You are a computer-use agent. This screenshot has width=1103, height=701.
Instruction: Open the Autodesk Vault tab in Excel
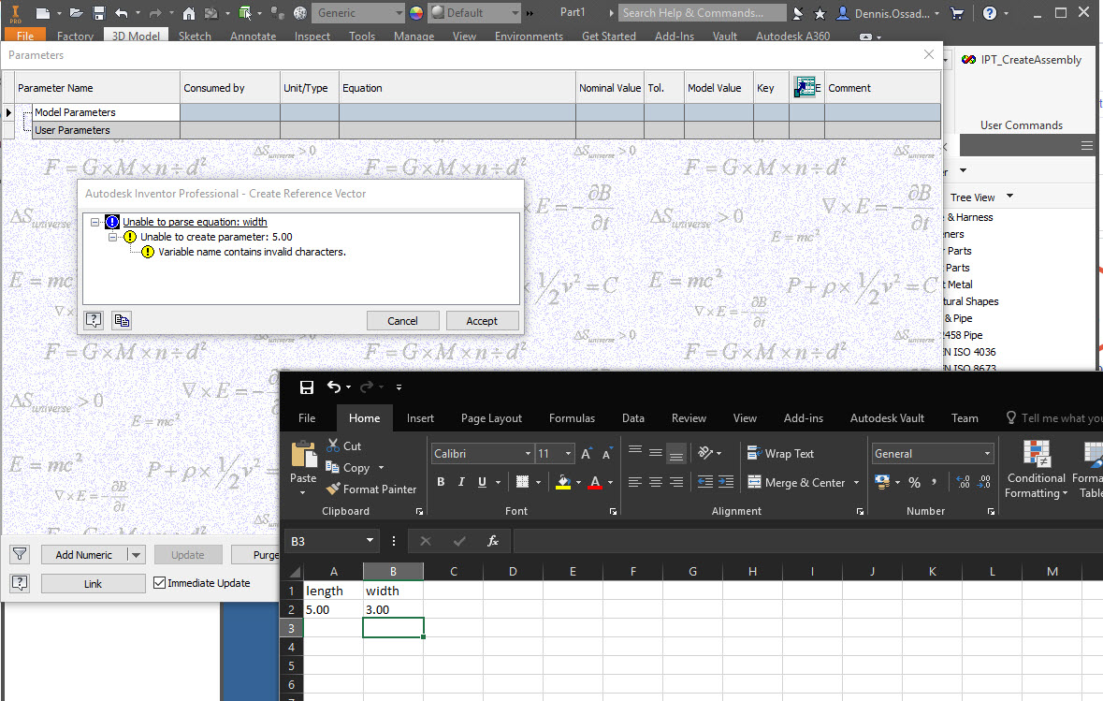pos(887,418)
